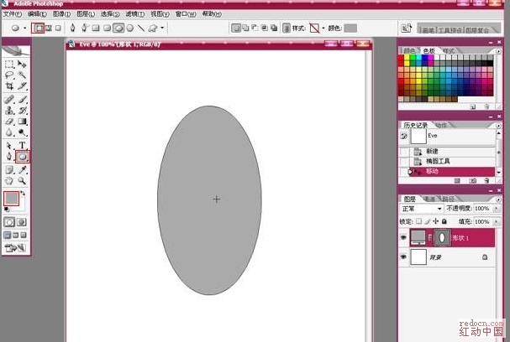Select the Hand tool
Image resolution: width=510 pixels, height=342 pixels.
tap(9, 181)
